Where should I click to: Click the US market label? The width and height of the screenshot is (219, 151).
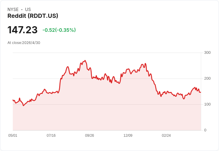coord(28,10)
